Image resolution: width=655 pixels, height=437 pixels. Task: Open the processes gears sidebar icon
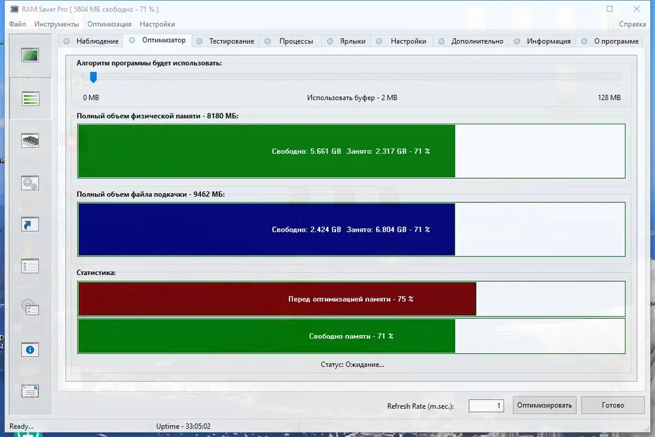[30, 183]
